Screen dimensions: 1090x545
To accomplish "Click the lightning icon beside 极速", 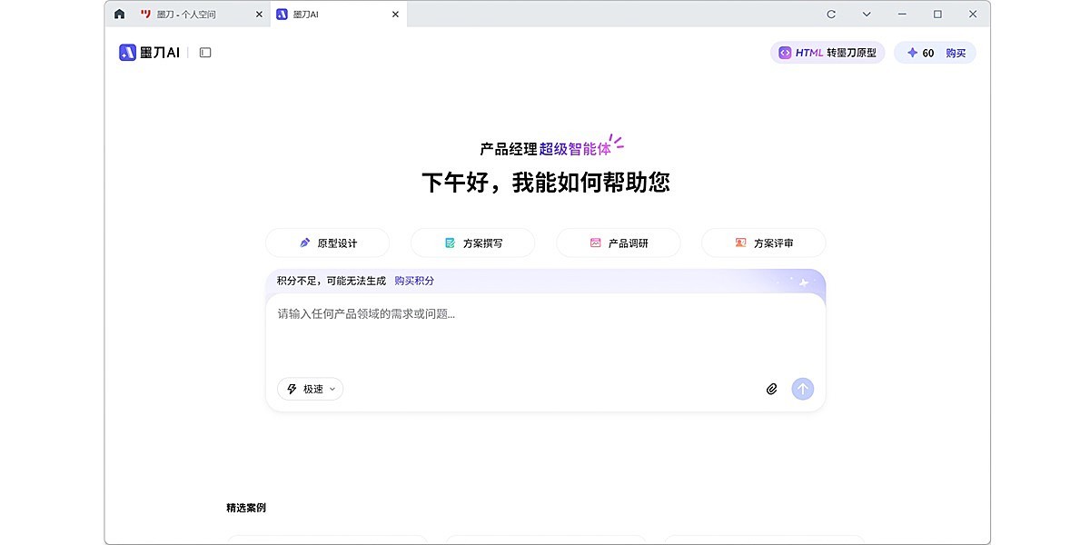I will (x=291, y=389).
